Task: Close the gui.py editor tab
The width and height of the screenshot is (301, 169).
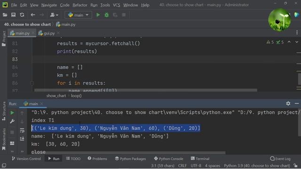Action: (58, 33)
